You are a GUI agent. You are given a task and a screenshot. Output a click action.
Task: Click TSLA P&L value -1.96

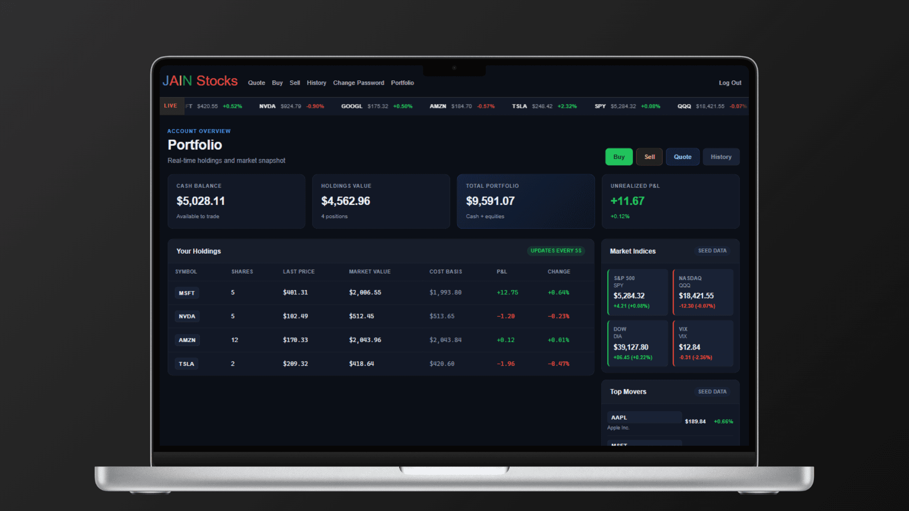coord(506,364)
